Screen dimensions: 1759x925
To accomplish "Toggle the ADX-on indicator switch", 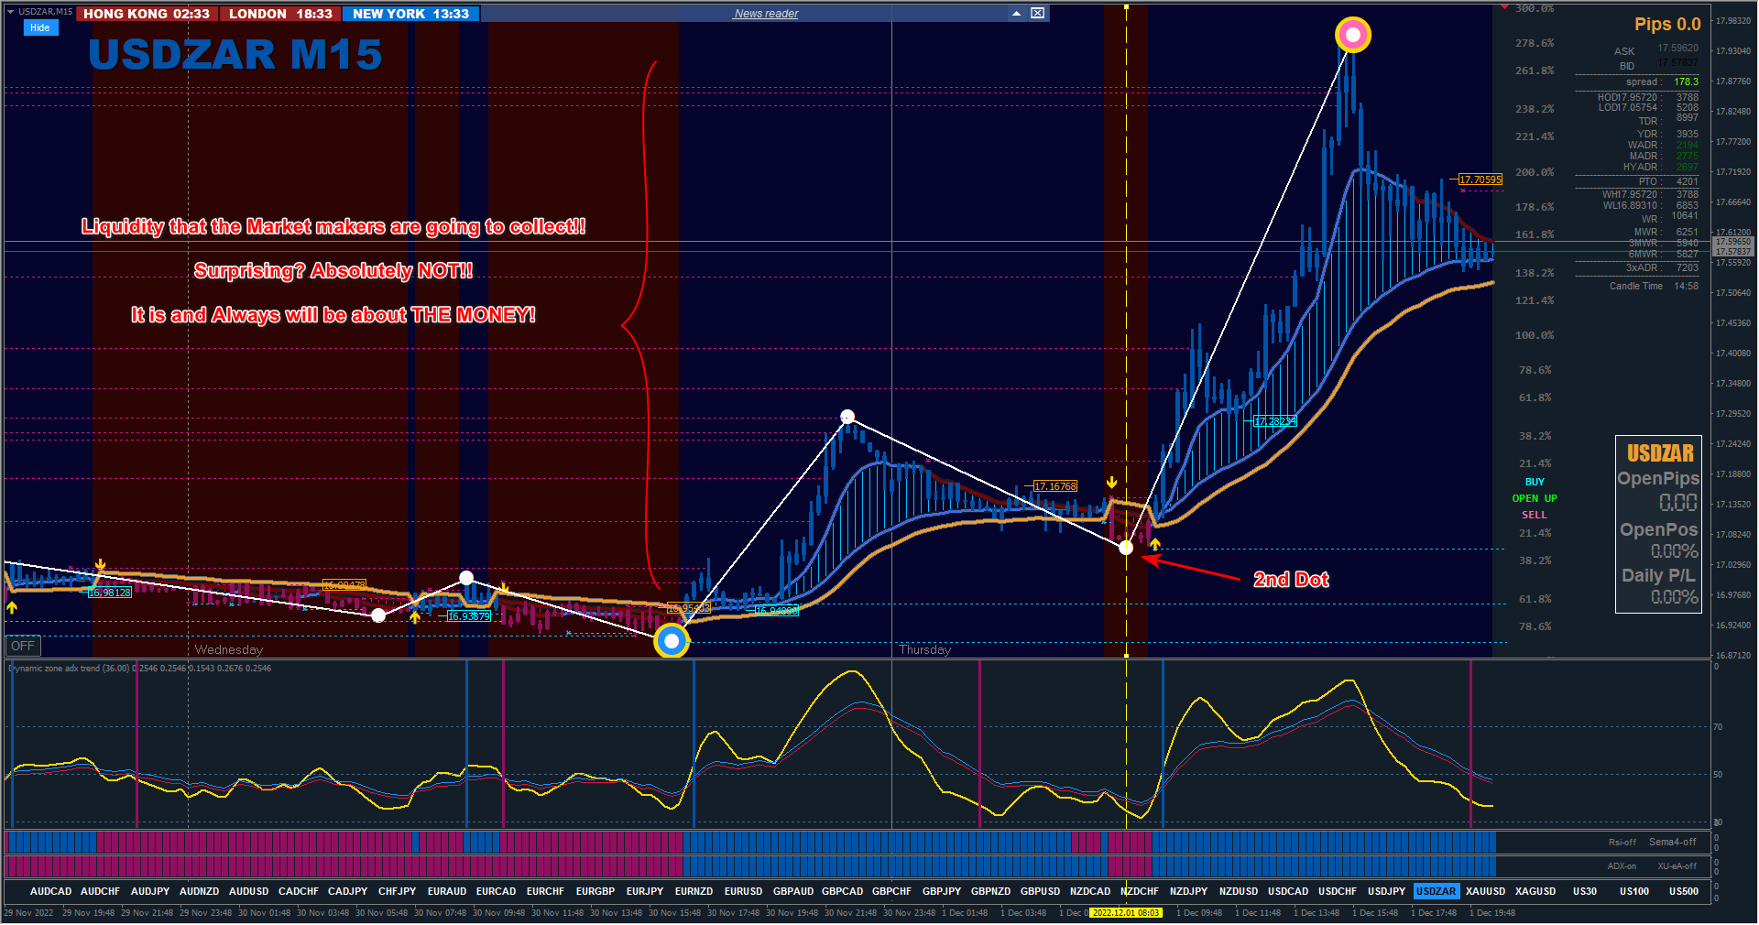I will click(1622, 865).
